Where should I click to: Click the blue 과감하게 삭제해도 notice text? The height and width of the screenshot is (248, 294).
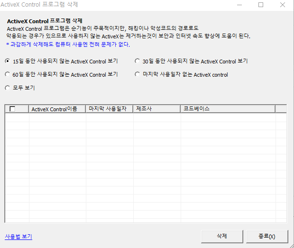(x=68, y=44)
